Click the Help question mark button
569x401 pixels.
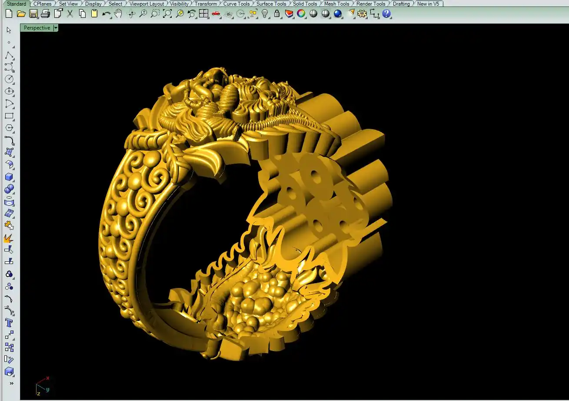(386, 13)
